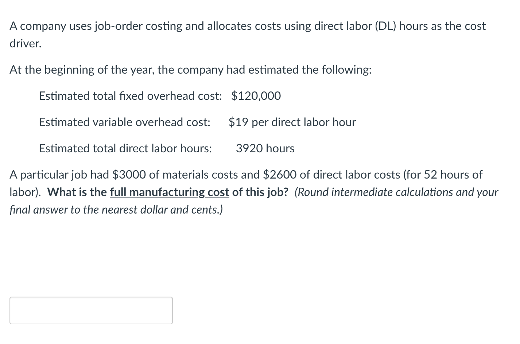Select the 'Estimated total direct labor hours' label
The image size is (520, 344).
tap(125, 148)
